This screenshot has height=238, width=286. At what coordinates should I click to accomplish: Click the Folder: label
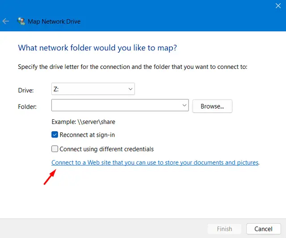27,107
